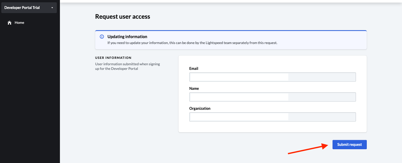Screen dimensions: 402x163
Task: Select the Name input field
Action: point(239,97)
